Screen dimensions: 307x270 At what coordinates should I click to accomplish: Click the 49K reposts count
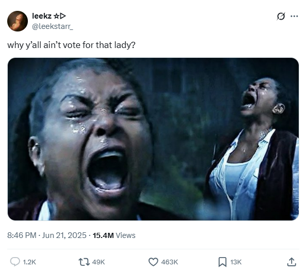point(99,262)
